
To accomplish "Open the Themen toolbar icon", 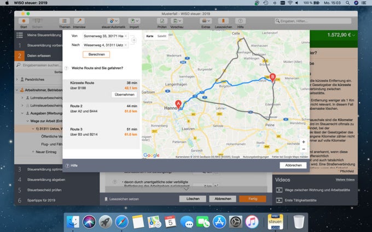I will [x=65, y=21].
